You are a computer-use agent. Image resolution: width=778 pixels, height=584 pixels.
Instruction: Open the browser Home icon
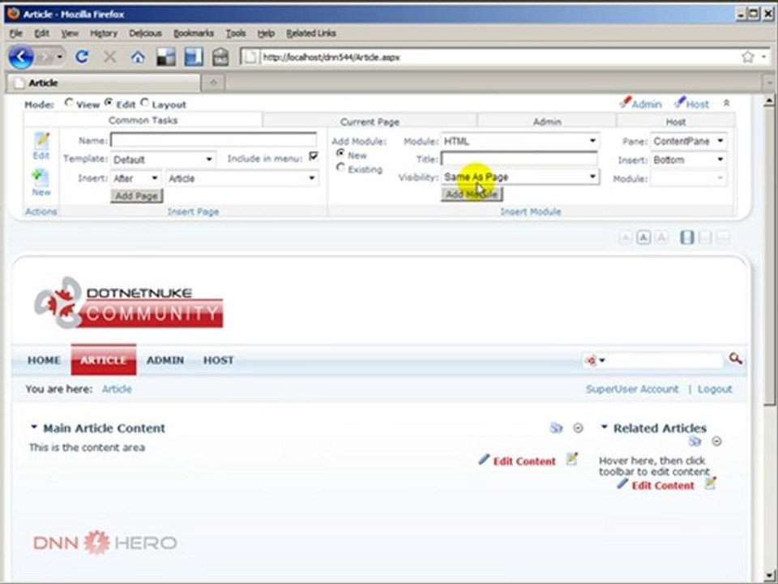(x=138, y=58)
